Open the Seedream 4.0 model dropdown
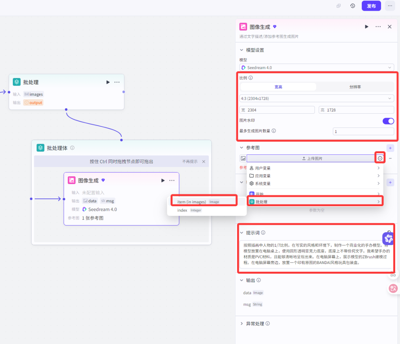 tap(317, 68)
